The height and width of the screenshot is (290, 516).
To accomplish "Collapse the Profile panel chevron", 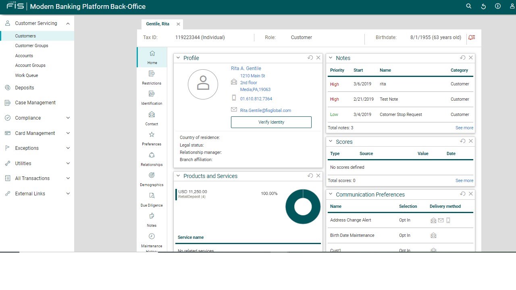I will [178, 58].
